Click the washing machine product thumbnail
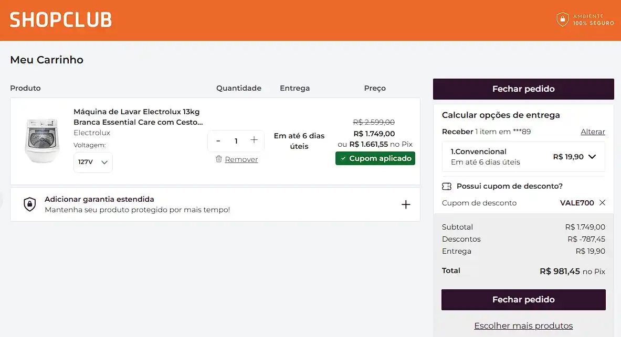The height and width of the screenshot is (337, 621). (43, 140)
